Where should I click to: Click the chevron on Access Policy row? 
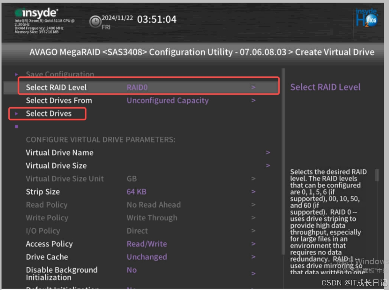[x=253, y=244]
